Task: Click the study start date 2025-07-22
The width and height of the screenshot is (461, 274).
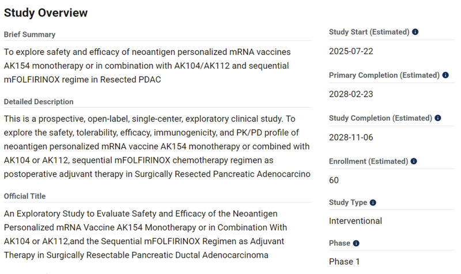Action: 351,51
